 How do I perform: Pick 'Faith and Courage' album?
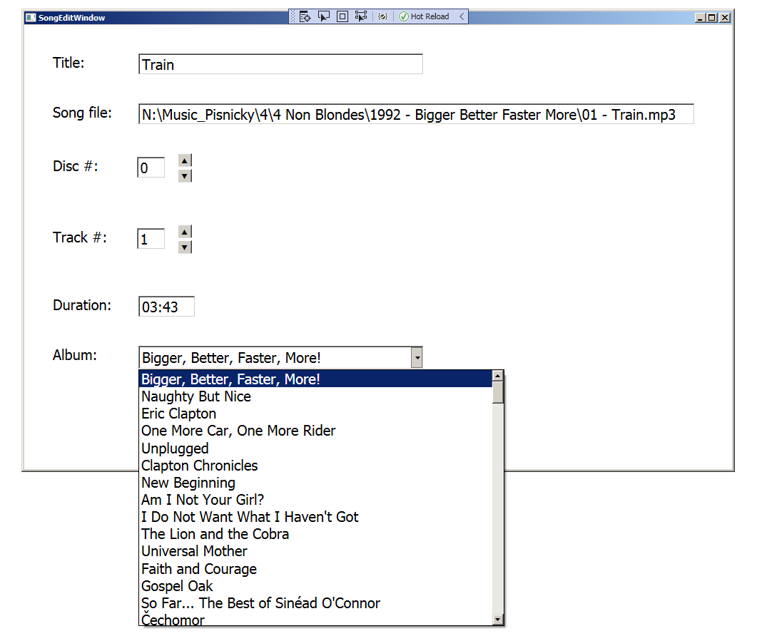click(x=316, y=569)
